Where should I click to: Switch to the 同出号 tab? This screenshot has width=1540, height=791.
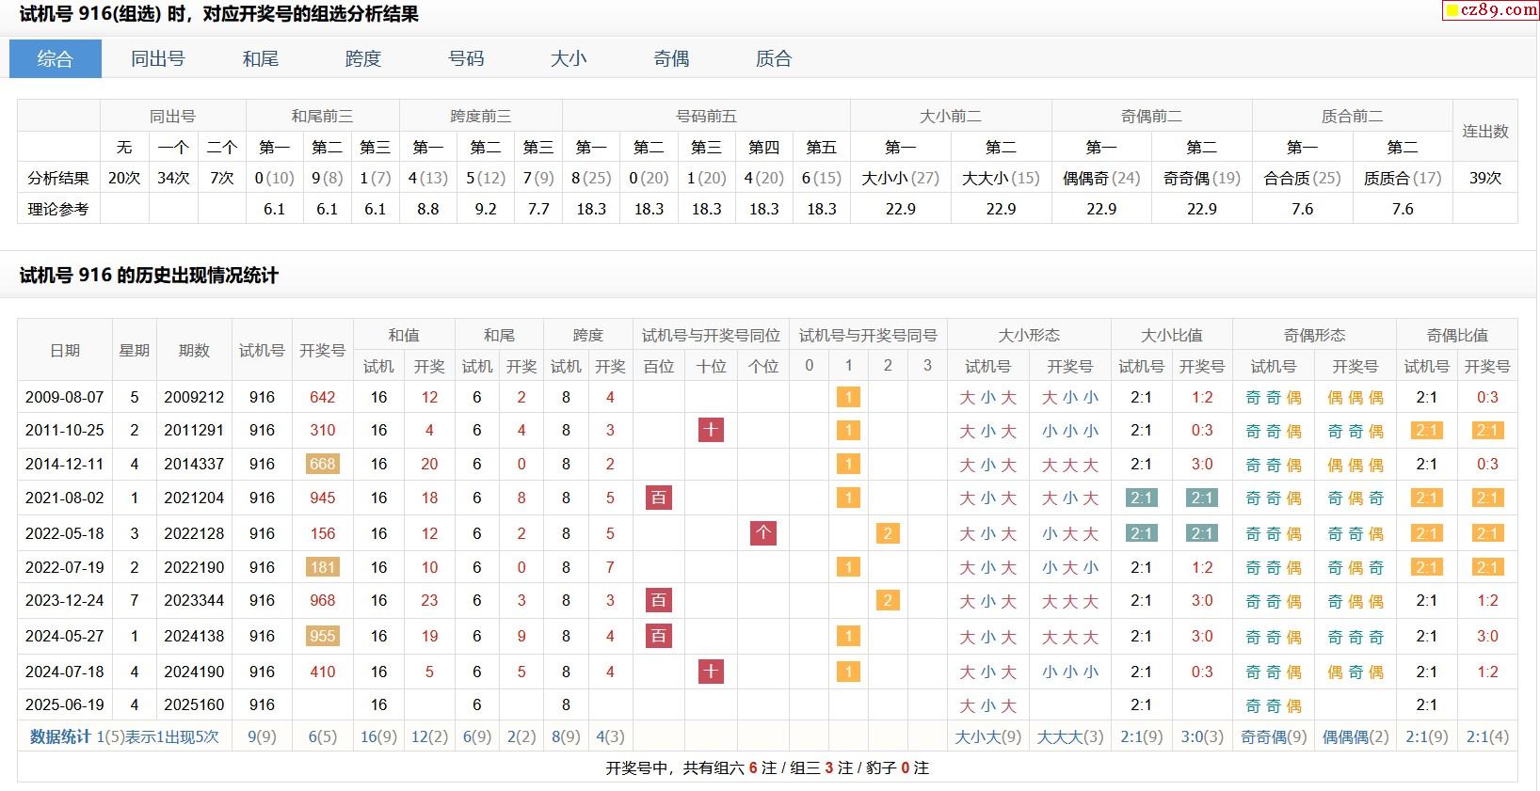pyautogui.click(x=158, y=58)
